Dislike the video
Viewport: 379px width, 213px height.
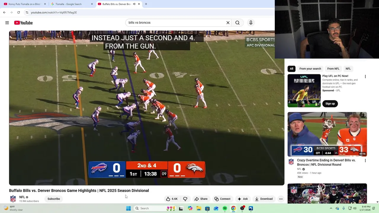coord(185,199)
